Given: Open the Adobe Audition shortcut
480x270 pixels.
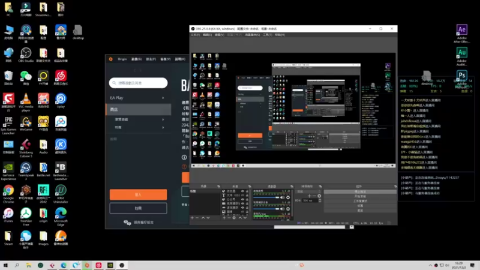Looking at the screenshot, I should pyautogui.click(x=461, y=56).
